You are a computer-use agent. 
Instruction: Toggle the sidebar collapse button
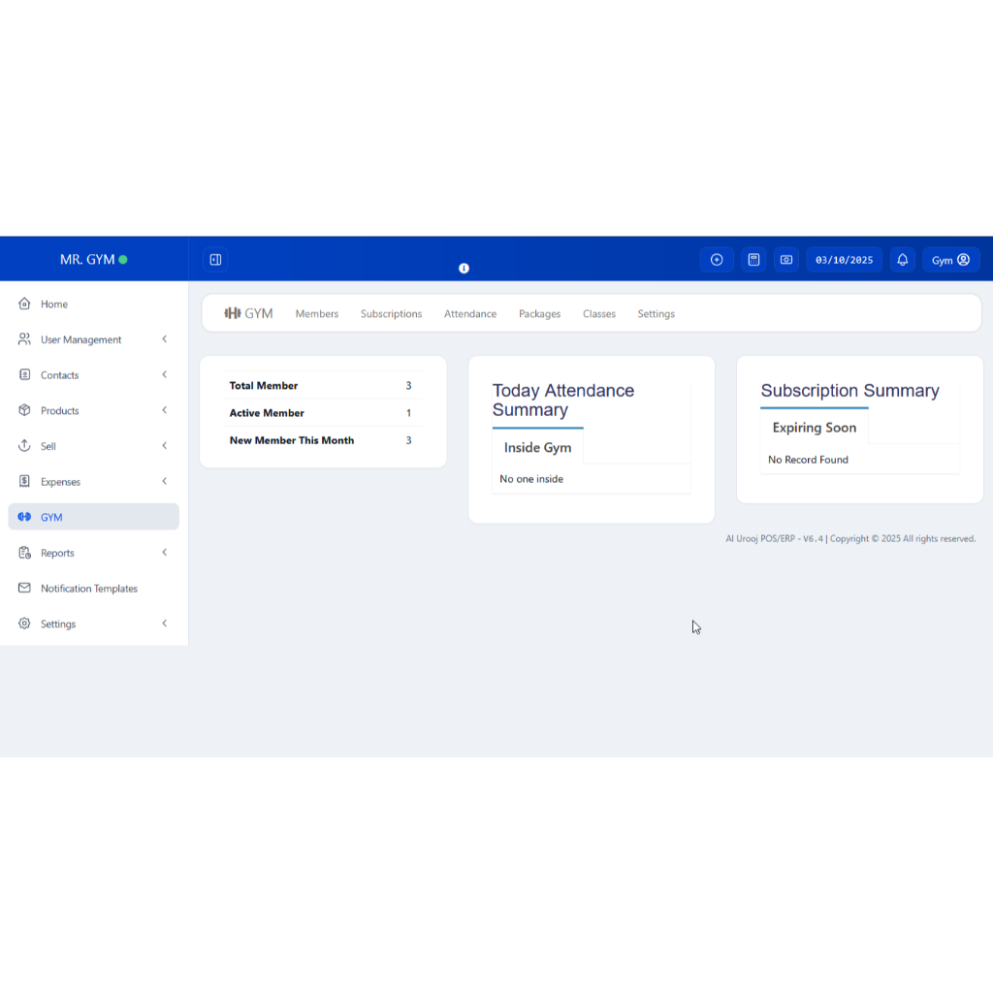pos(215,260)
